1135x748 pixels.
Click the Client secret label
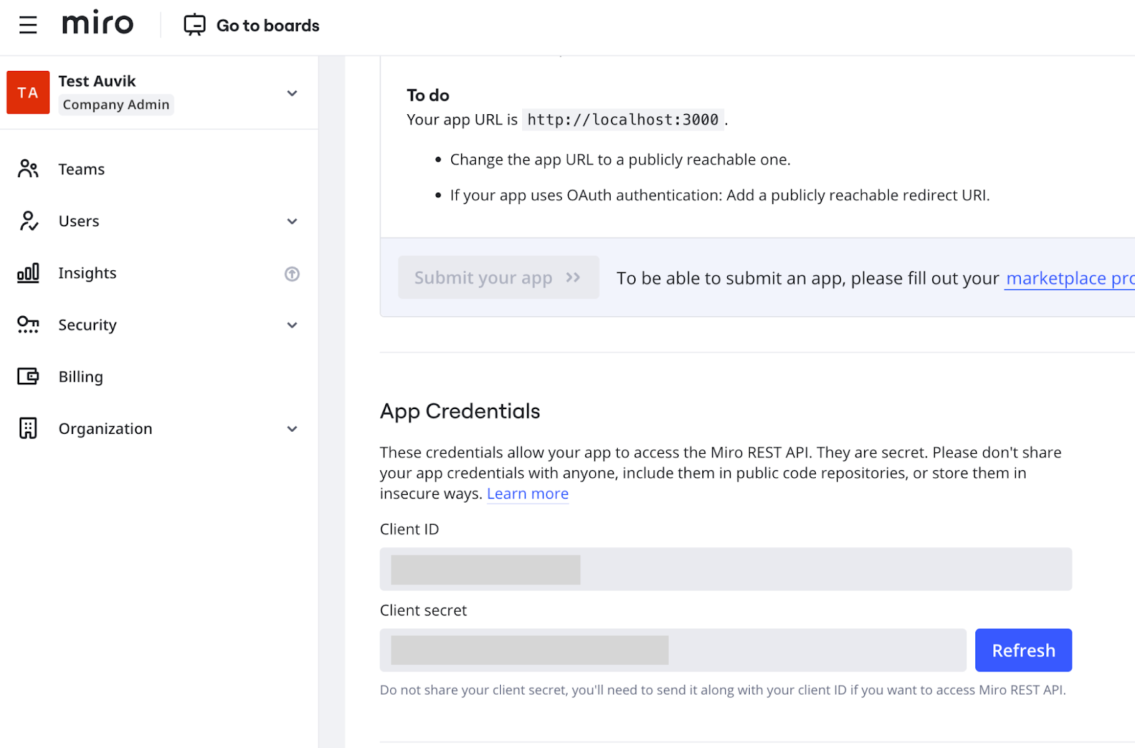[423, 610]
